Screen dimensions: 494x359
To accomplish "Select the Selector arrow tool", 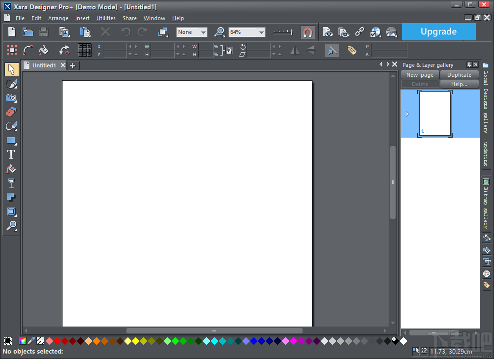I will (x=11, y=69).
